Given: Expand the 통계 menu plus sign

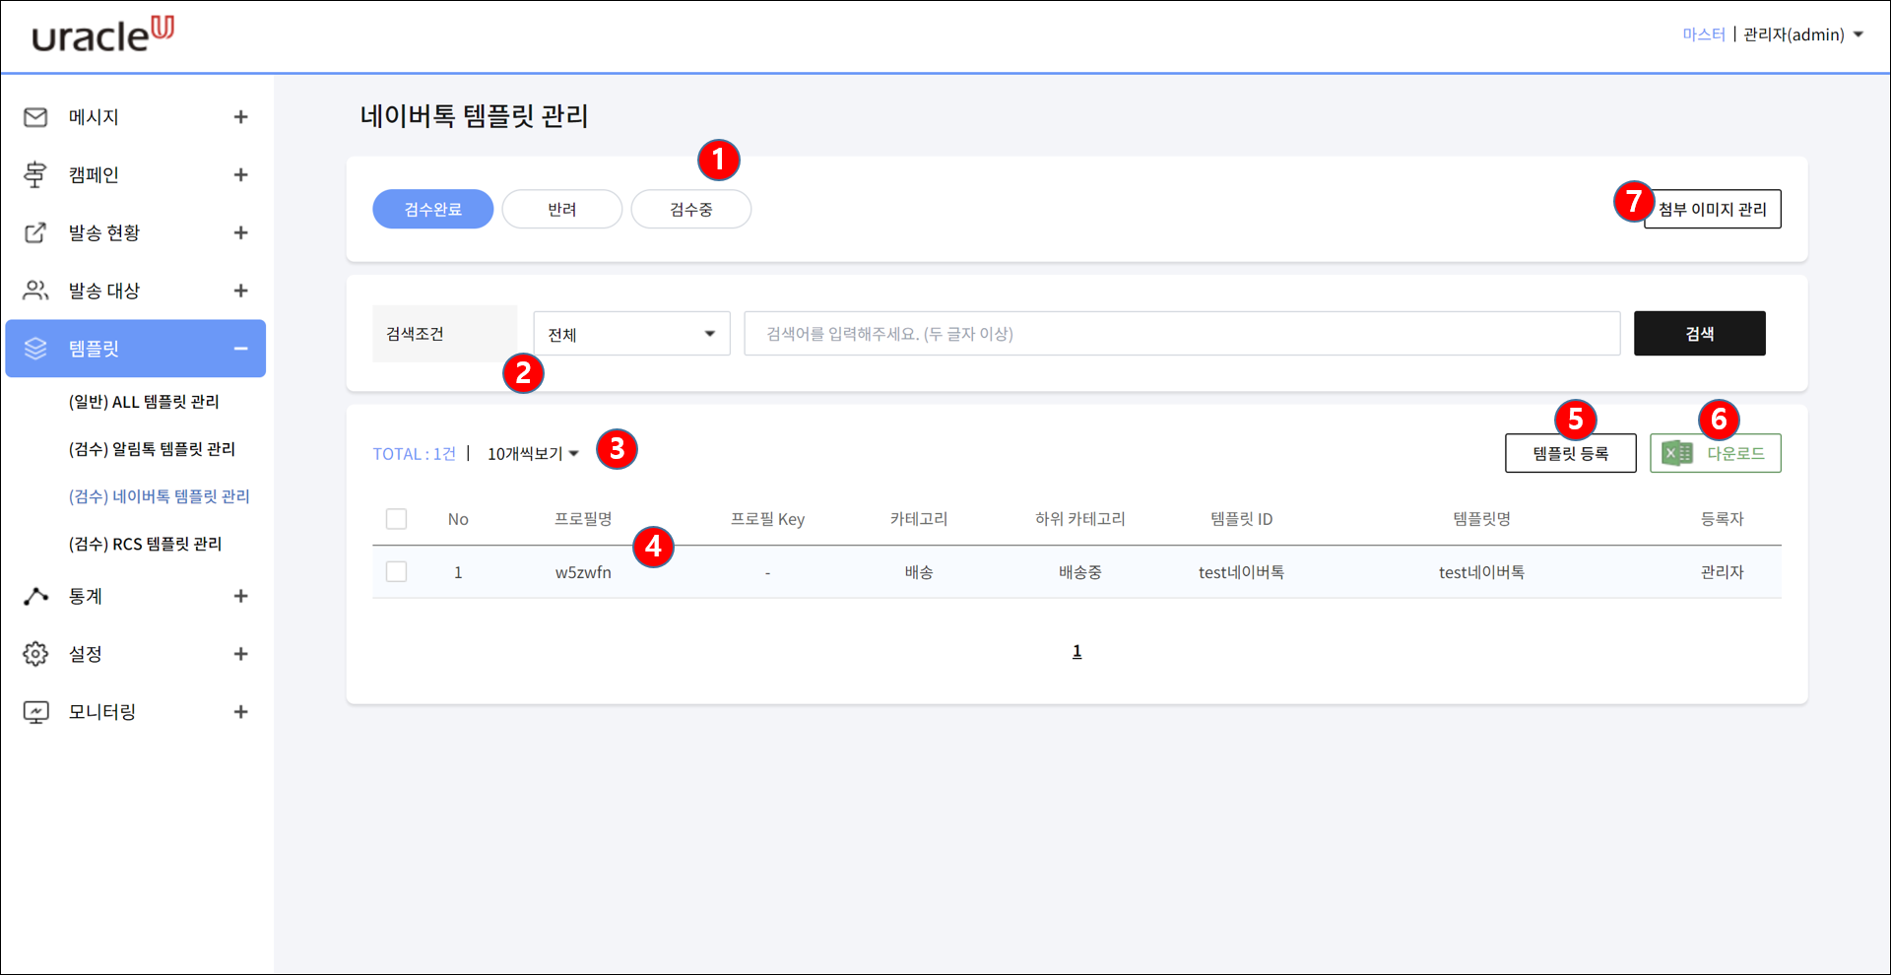Looking at the screenshot, I should 240,596.
